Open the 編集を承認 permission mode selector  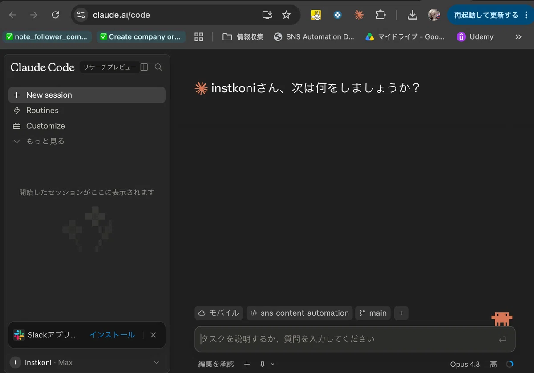[x=216, y=364]
